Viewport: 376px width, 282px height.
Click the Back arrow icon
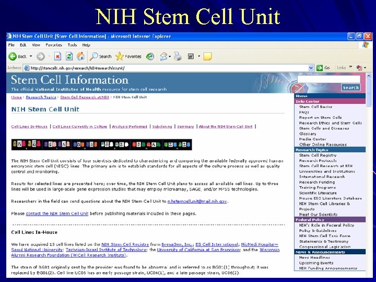(13, 56)
